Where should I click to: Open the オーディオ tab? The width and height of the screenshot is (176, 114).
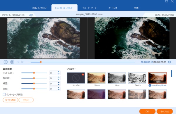coord(113,8)
